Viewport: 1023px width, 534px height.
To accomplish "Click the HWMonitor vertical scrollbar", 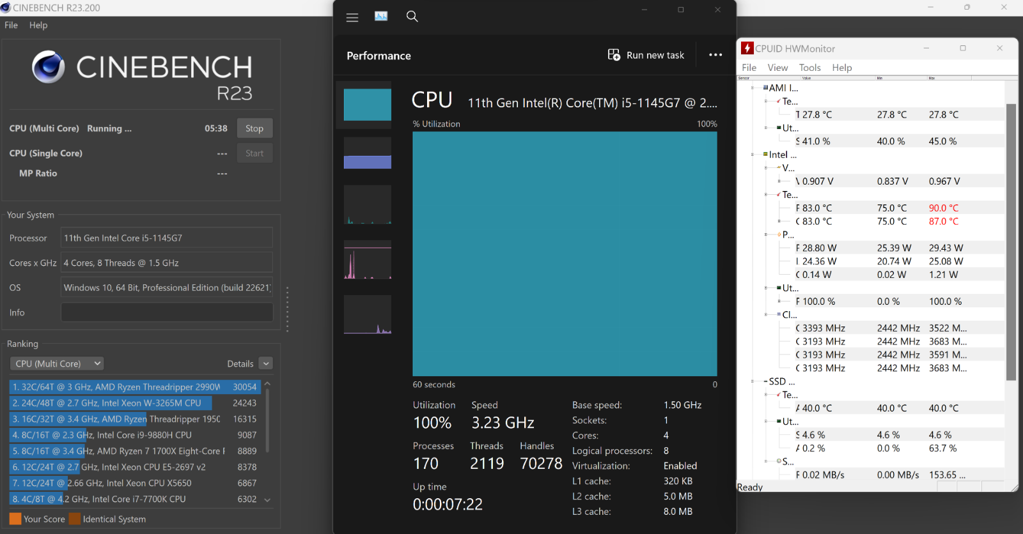I will [1011, 241].
